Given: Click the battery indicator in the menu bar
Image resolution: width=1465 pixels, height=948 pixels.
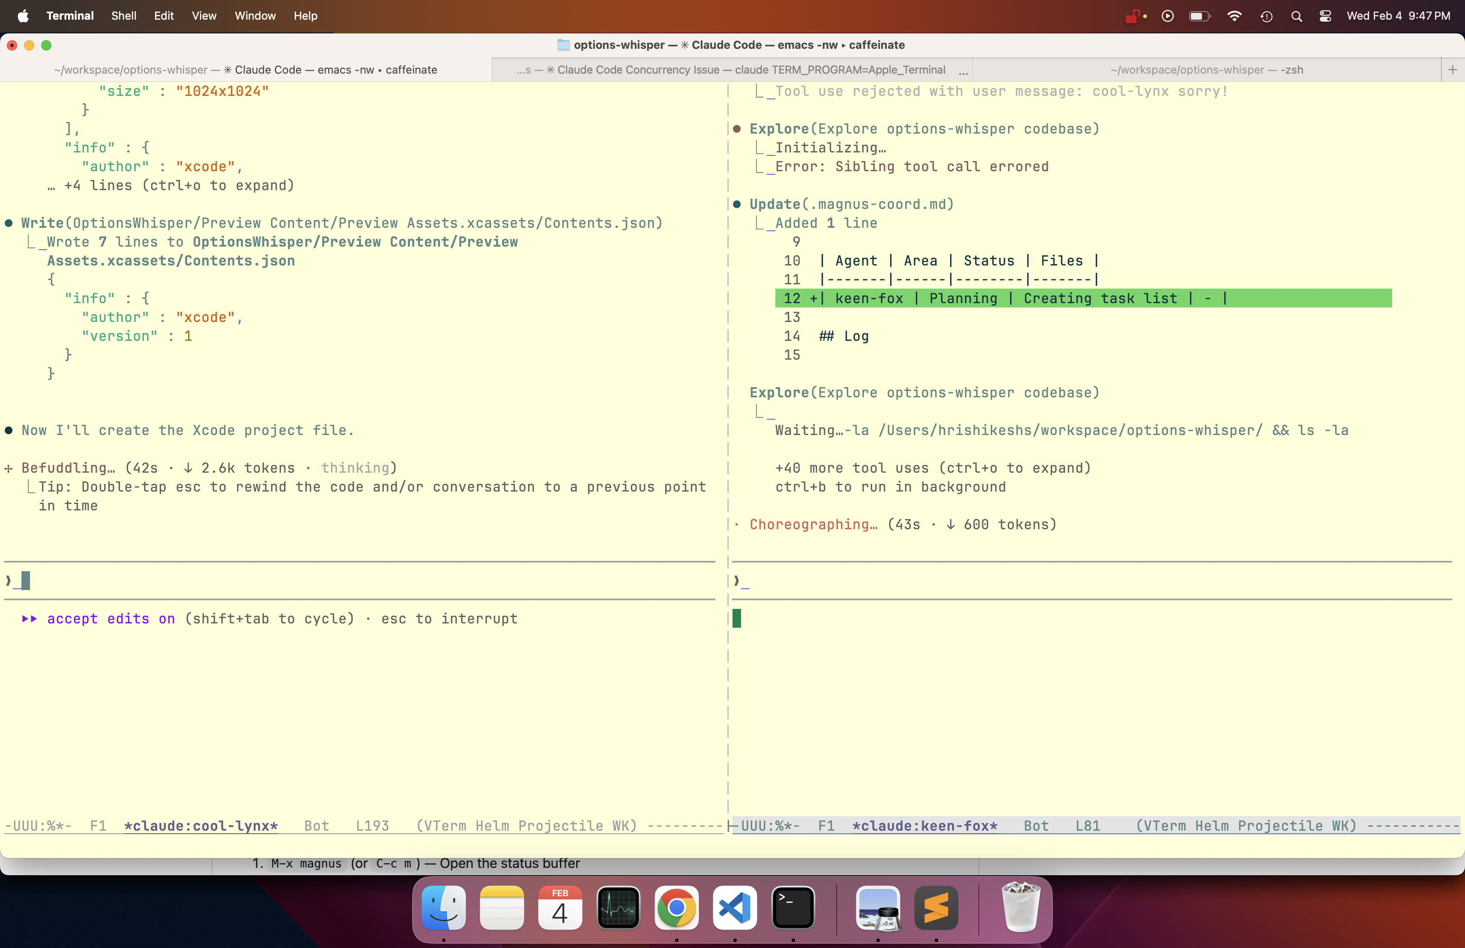Looking at the screenshot, I should [x=1199, y=16].
